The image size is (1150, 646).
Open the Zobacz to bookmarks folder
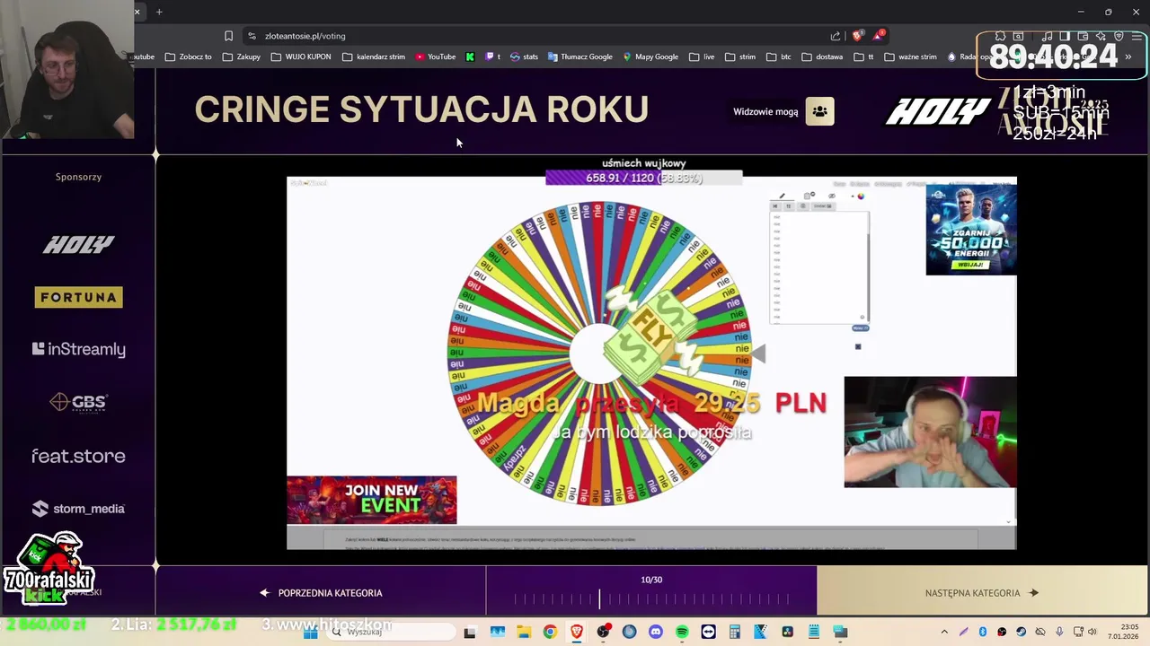pyautogui.click(x=189, y=57)
